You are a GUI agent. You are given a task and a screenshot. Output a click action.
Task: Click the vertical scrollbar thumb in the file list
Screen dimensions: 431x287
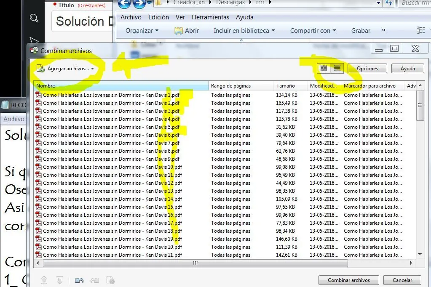coord(420,105)
